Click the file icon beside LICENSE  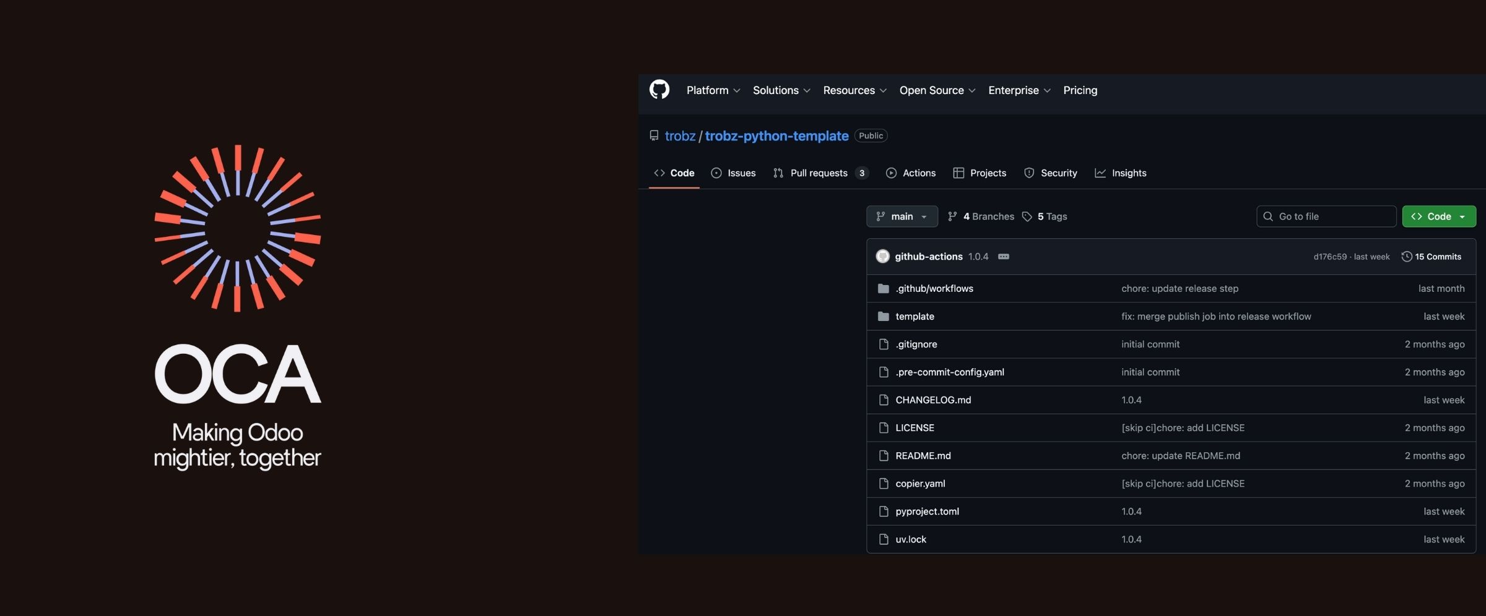pos(884,427)
